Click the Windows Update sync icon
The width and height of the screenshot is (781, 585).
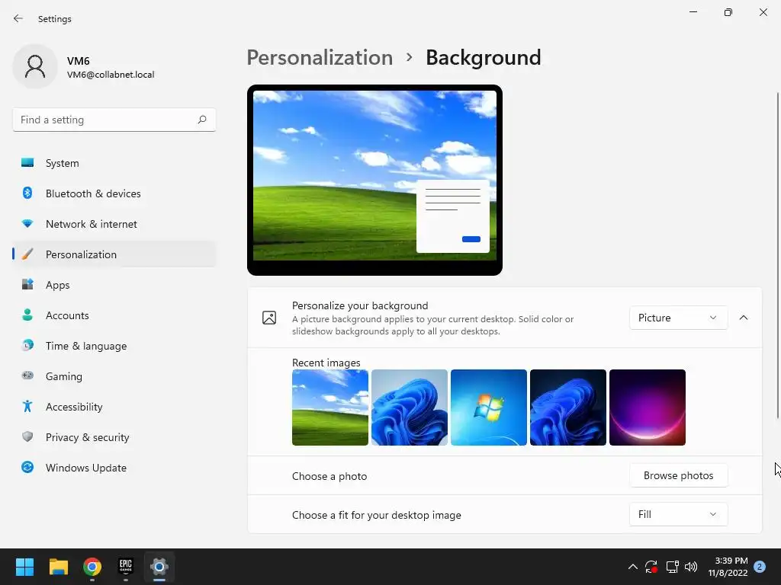(27, 467)
